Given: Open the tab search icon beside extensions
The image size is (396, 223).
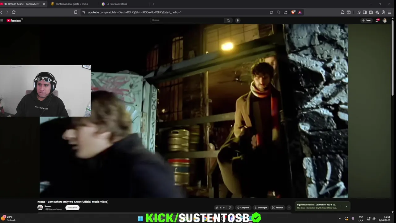Looking at the screenshot, I should click(x=349, y=12).
